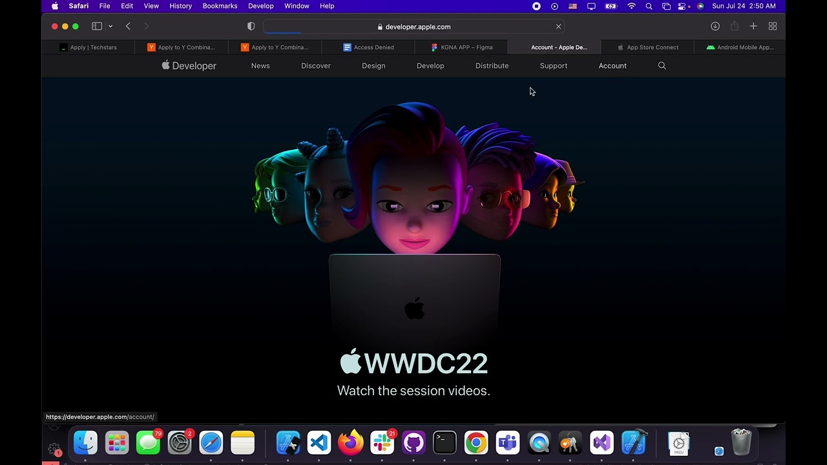Go to the Account page

[x=612, y=66]
